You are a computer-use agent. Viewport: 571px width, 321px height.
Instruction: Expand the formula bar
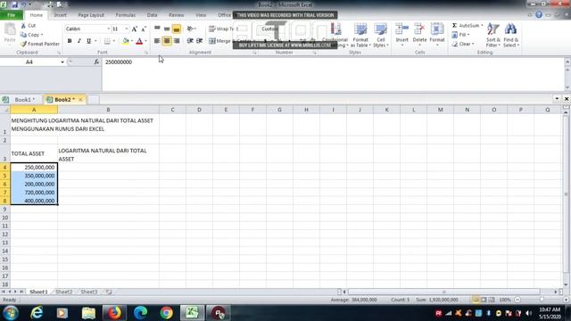[x=567, y=62]
